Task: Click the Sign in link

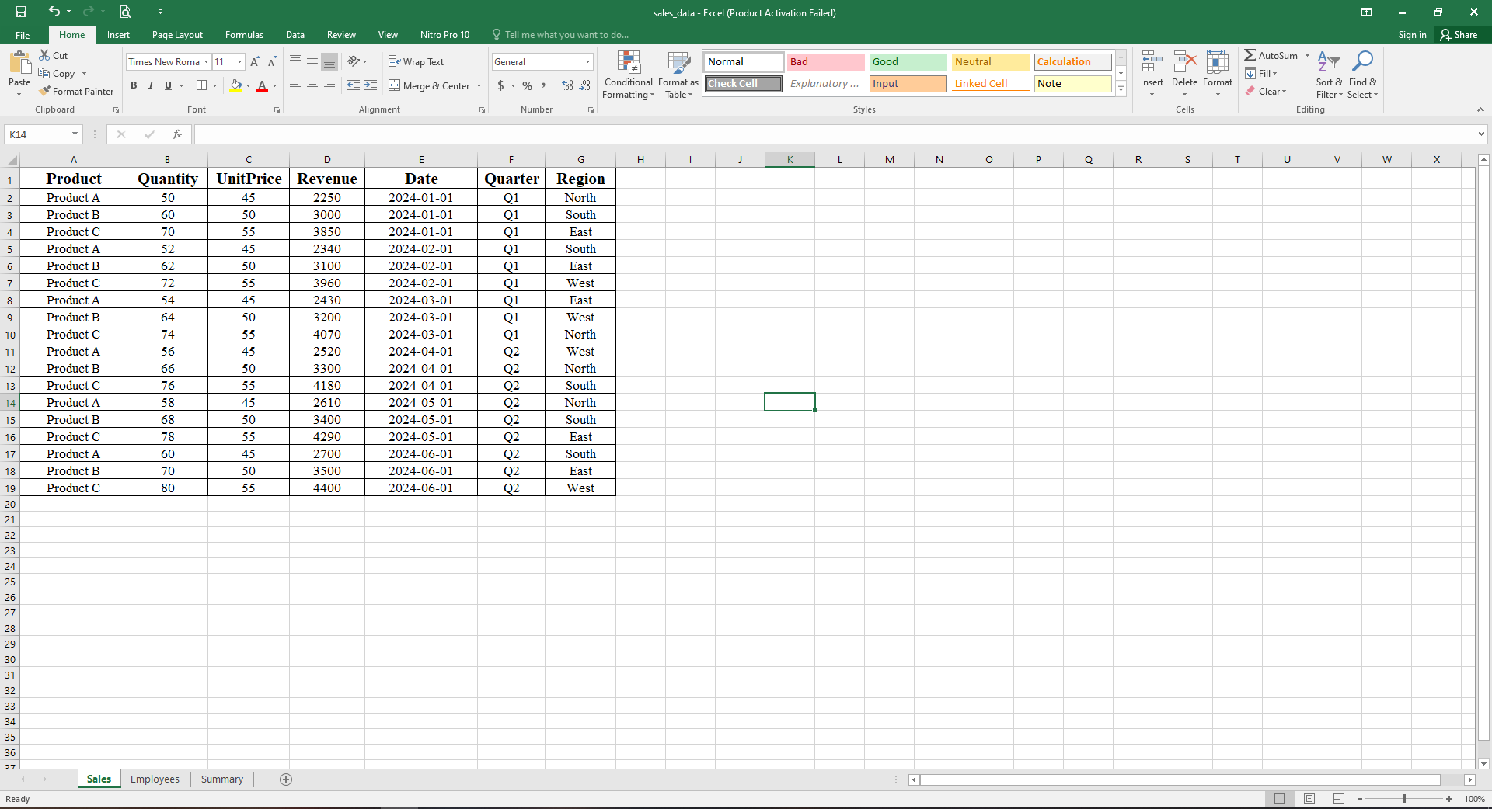Action: click(x=1411, y=35)
